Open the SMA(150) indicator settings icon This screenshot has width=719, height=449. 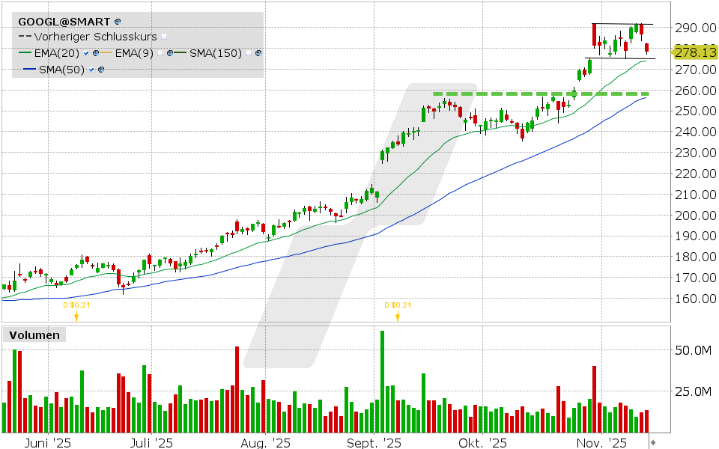[x=257, y=53]
